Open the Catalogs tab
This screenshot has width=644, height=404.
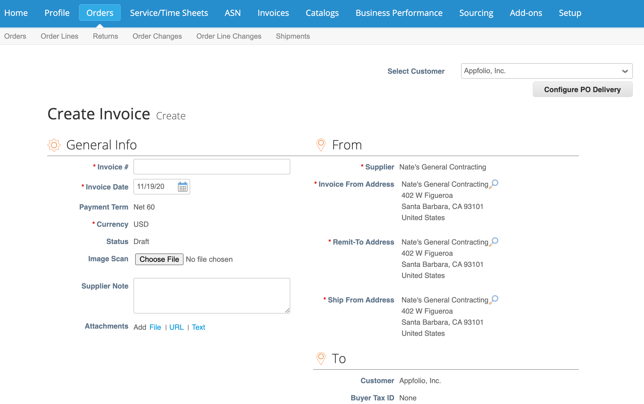pyautogui.click(x=322, y=13)
